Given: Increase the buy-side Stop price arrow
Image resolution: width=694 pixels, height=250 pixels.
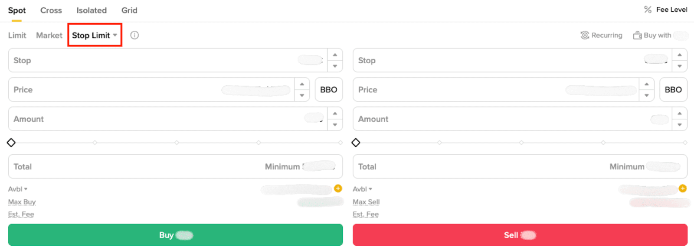Looking at the screenshot, I should click(x=335, y=55).
